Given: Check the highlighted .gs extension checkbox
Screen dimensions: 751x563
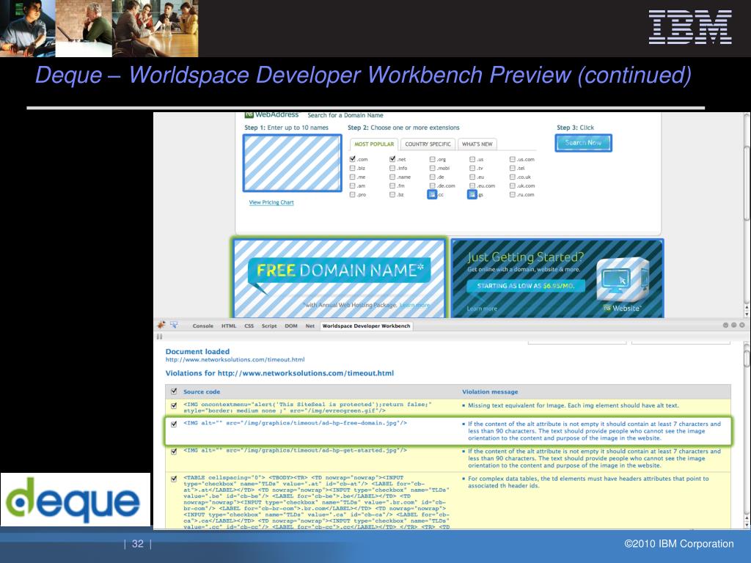Looking at the screenshot, I should point(472,194).
